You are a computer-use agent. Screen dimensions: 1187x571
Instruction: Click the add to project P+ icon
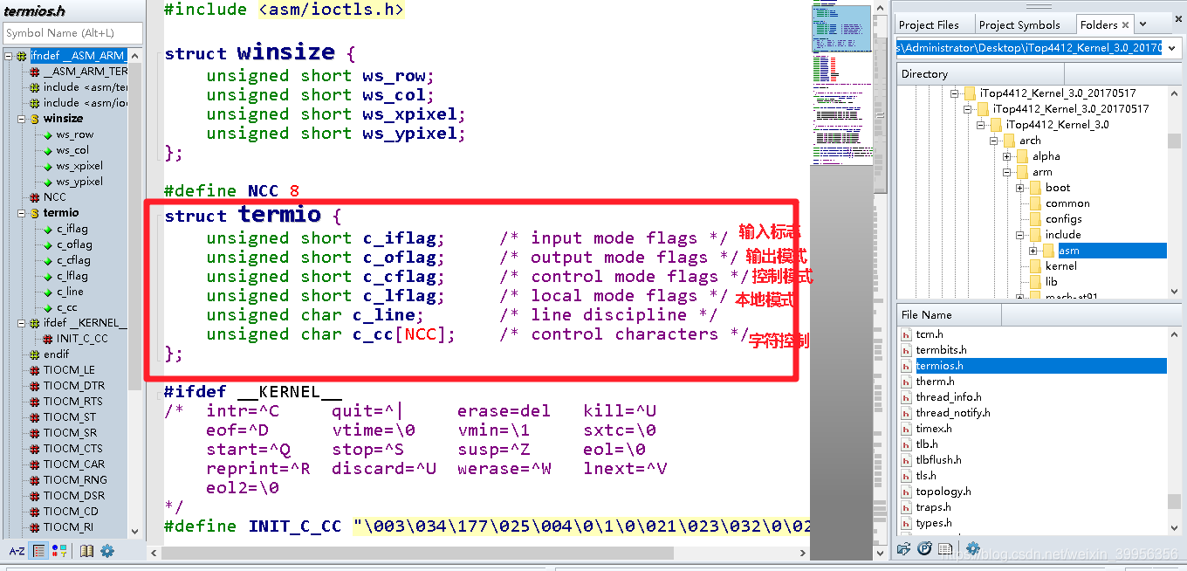point(923,549)
